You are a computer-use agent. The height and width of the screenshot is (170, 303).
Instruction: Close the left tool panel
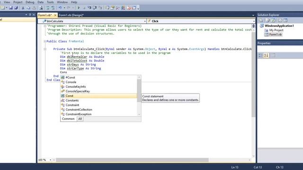click(x=34, y=15)
